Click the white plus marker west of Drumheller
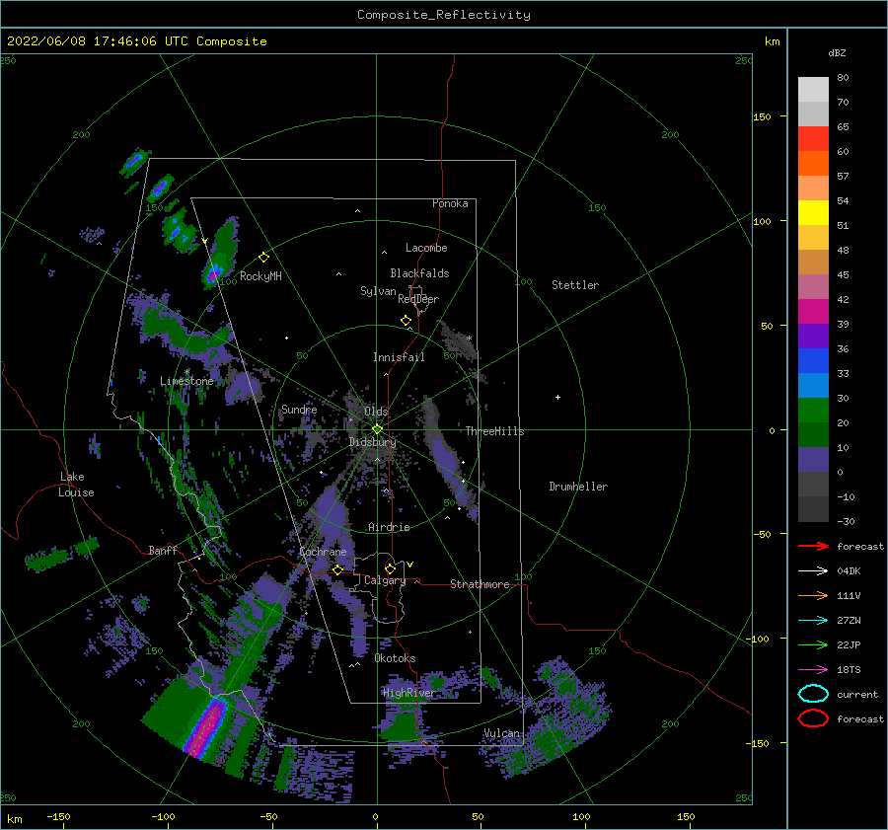888x830 pixels. pos(557,397)
